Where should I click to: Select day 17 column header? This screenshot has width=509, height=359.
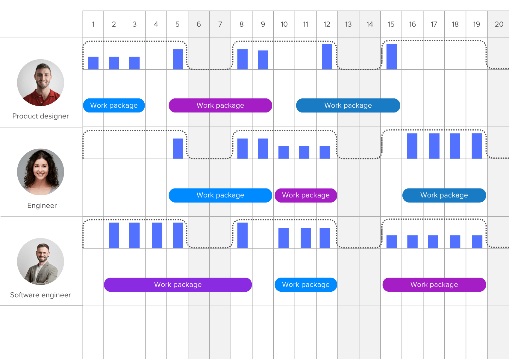[434, 24]
